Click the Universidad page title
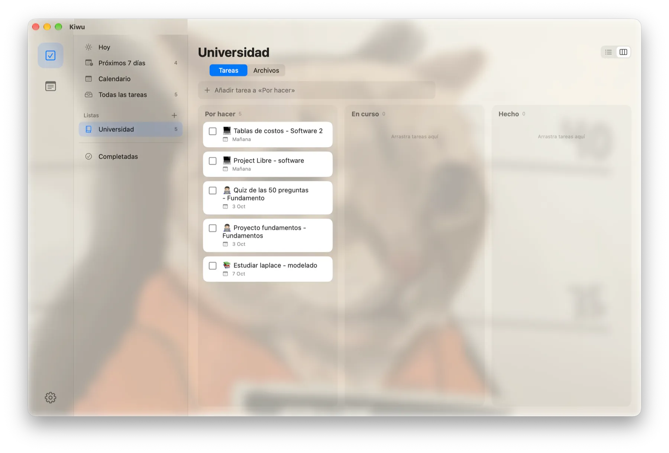This screenshot has height=453, width=669. point(233,52)
